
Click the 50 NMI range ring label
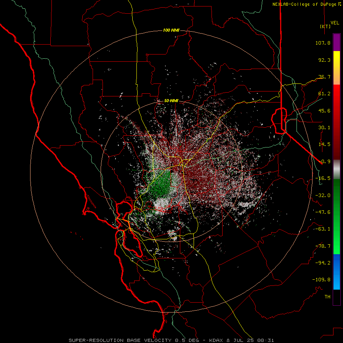(x=171, y=101)
